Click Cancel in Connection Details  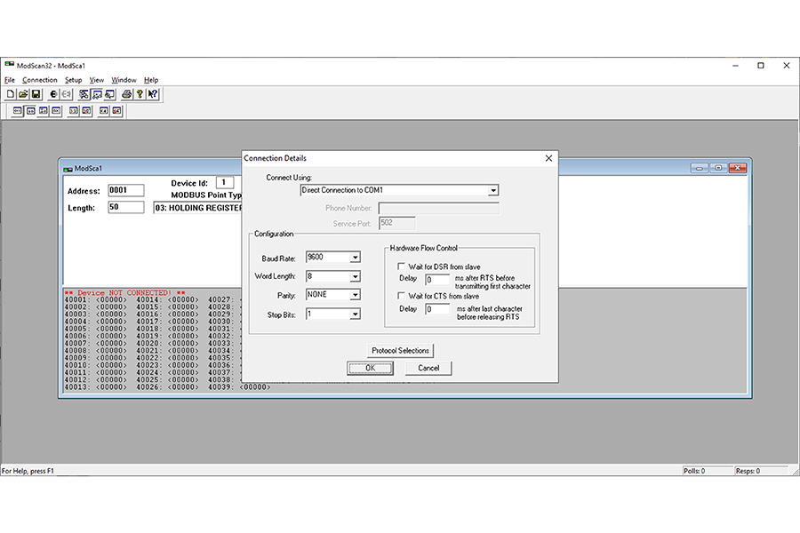[428, 368]
